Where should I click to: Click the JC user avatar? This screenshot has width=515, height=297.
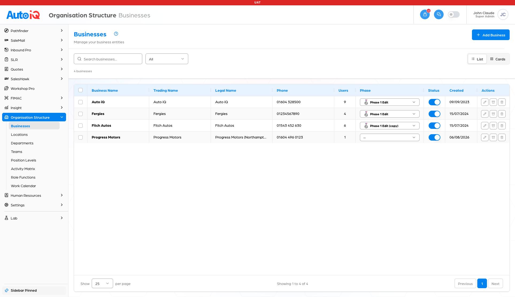coord(503,14)
